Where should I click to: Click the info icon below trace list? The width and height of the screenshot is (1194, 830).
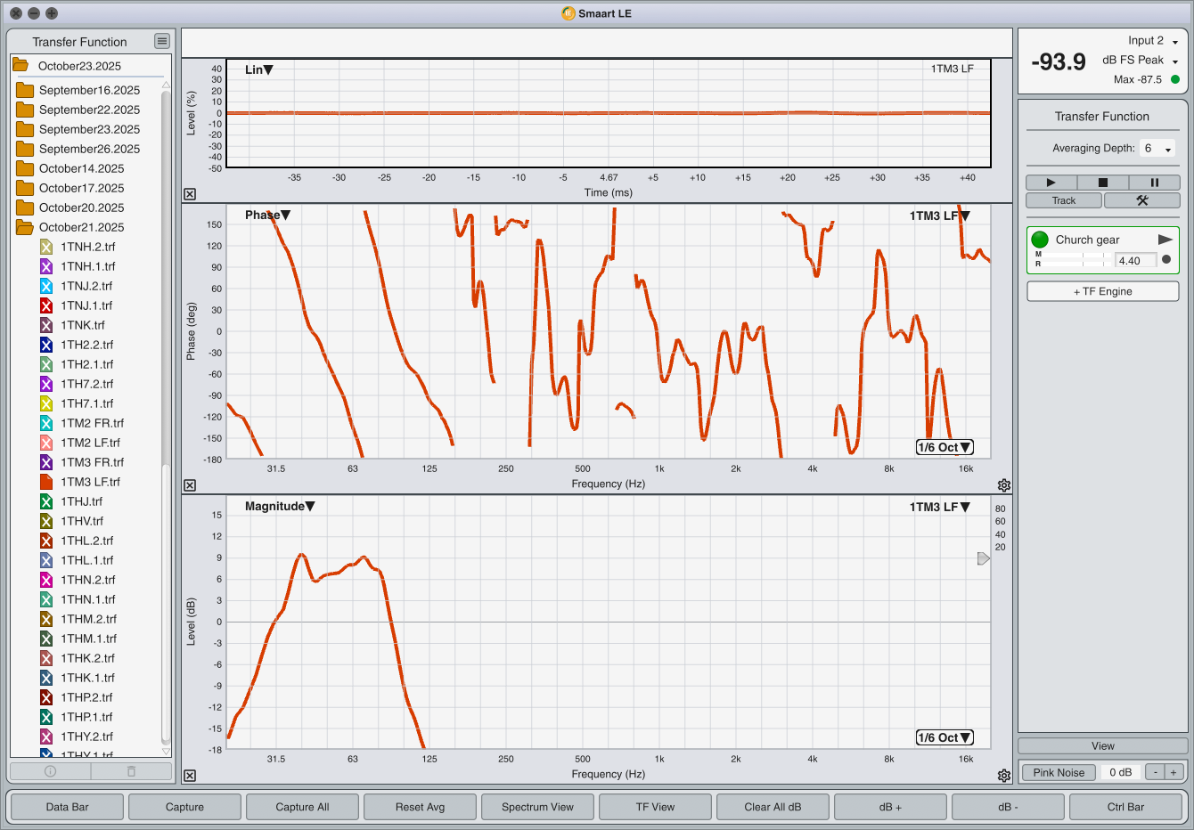(51, 771)
